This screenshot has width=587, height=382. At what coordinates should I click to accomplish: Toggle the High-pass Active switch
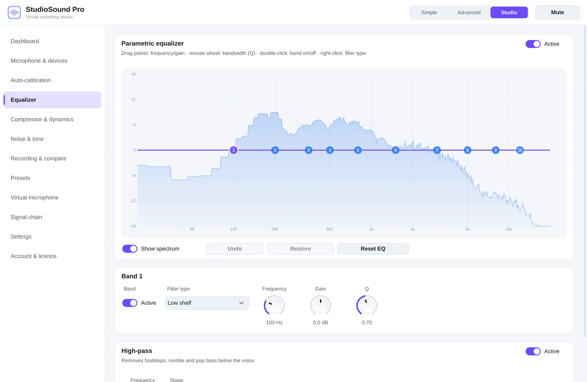pyautogui.click(x=533, y=352)
